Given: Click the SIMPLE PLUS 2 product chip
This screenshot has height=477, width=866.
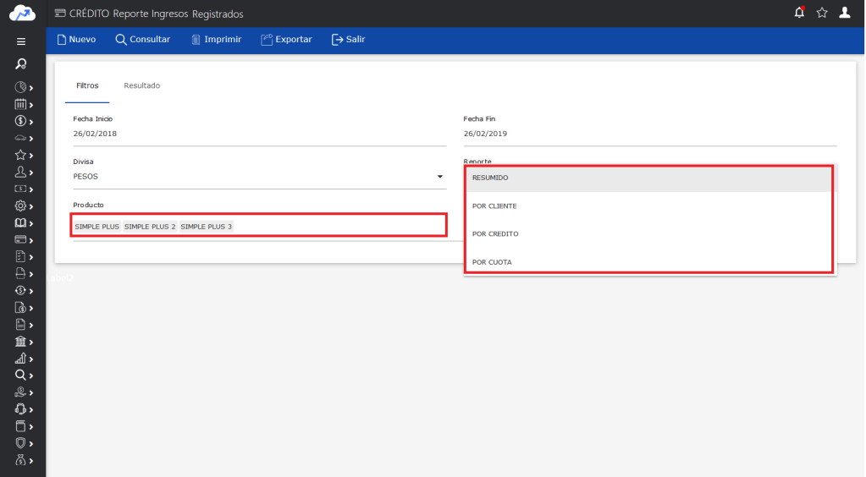Looking at the screenshot, I should coord(150,227).
